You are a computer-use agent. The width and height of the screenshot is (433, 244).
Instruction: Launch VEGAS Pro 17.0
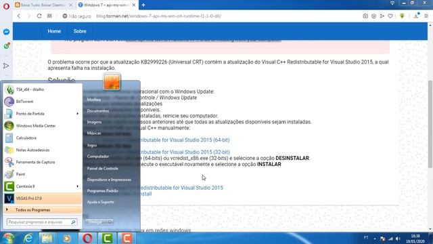coord(43,199)
